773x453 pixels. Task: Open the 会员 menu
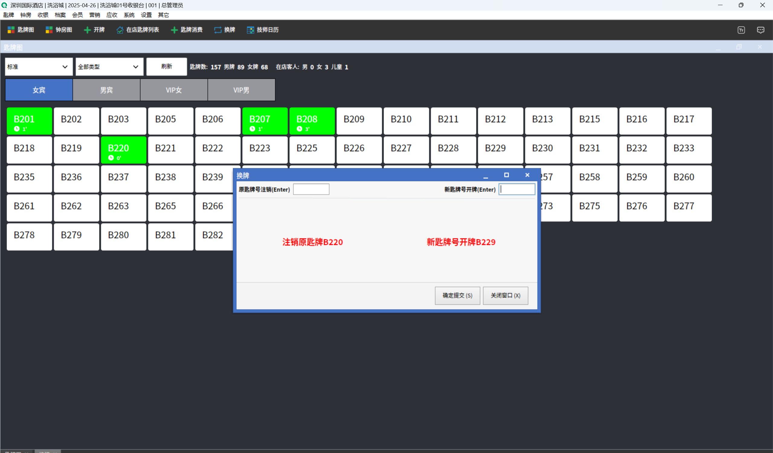click(77, 15)
